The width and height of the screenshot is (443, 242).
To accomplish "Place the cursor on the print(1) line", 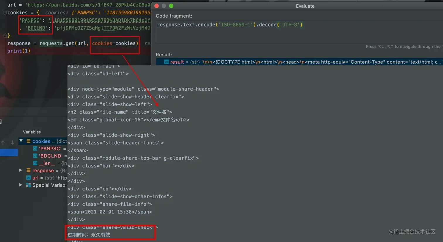I will pyautogui.click(x=19, y=51).
